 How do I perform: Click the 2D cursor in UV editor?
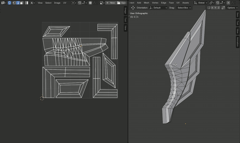[x=42, y=98]
